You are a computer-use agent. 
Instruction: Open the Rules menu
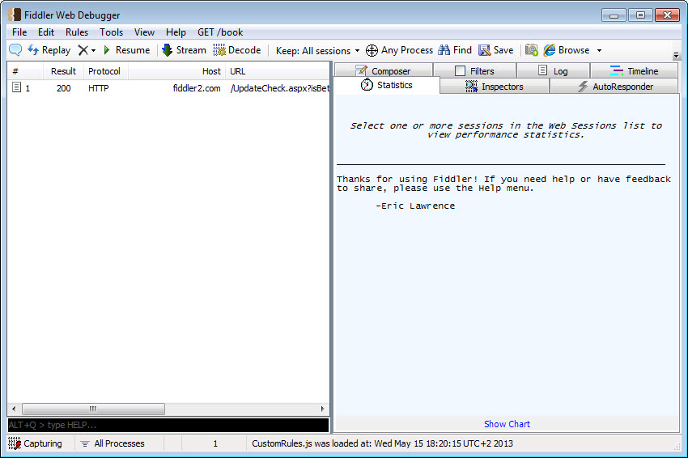tap(77, 32)
